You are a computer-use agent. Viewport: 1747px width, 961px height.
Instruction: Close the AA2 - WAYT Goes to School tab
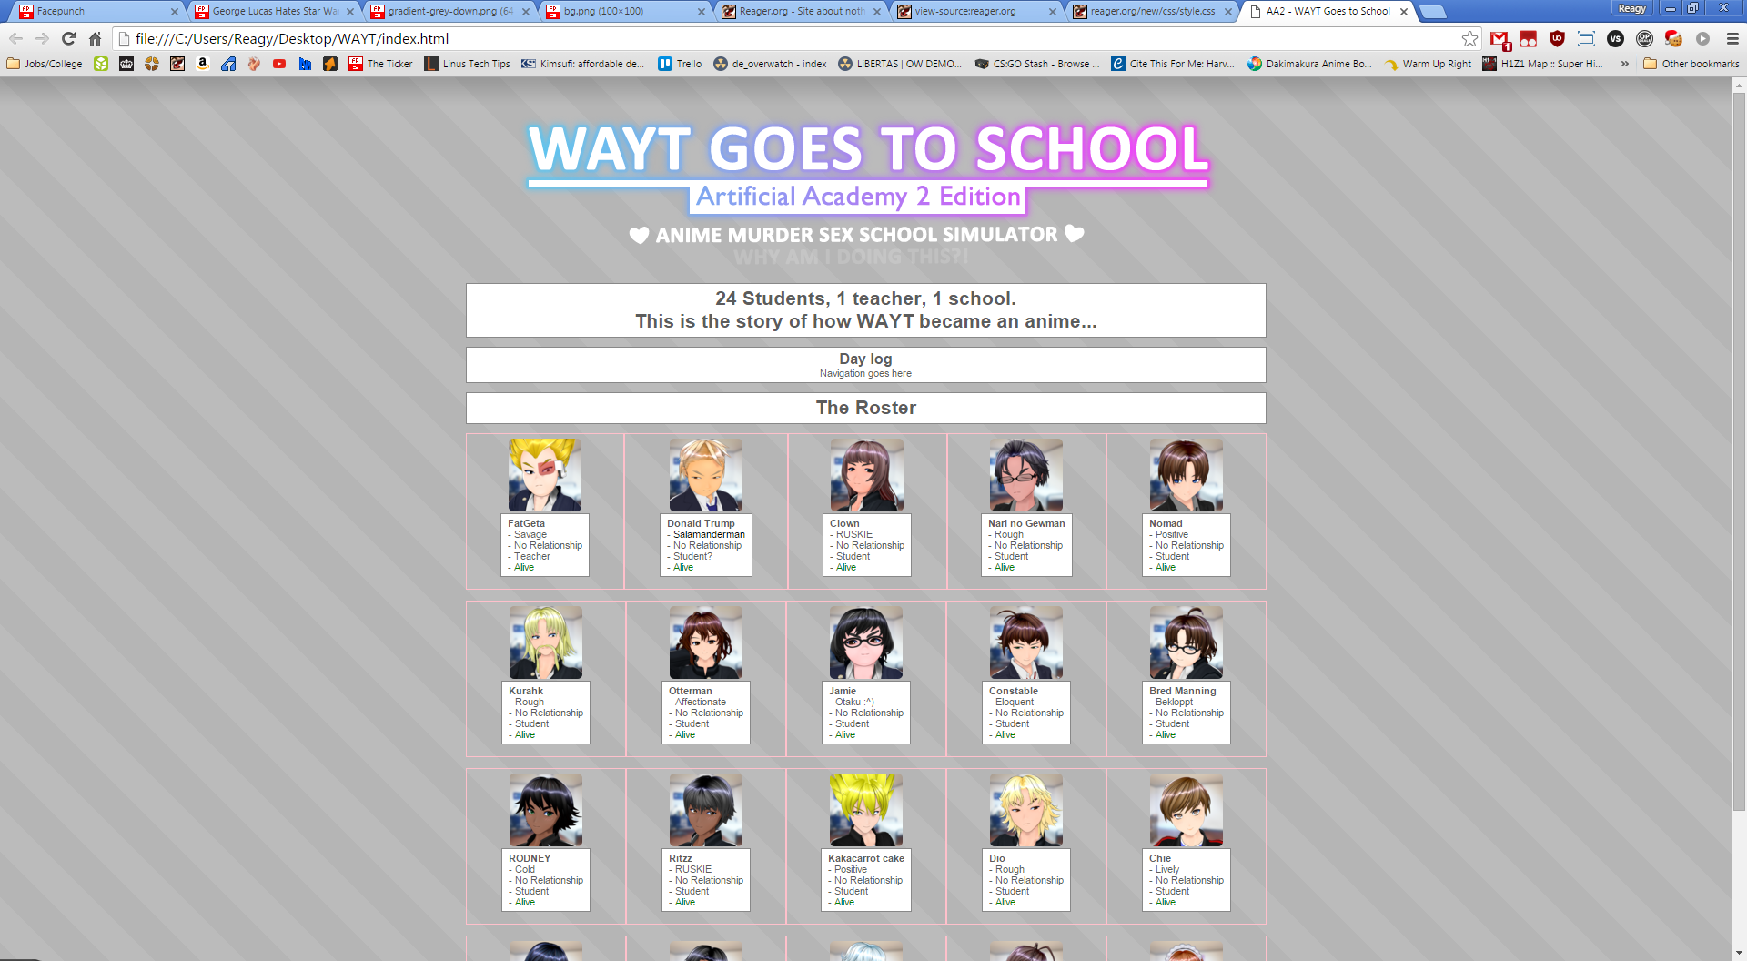pos(1403,11)
